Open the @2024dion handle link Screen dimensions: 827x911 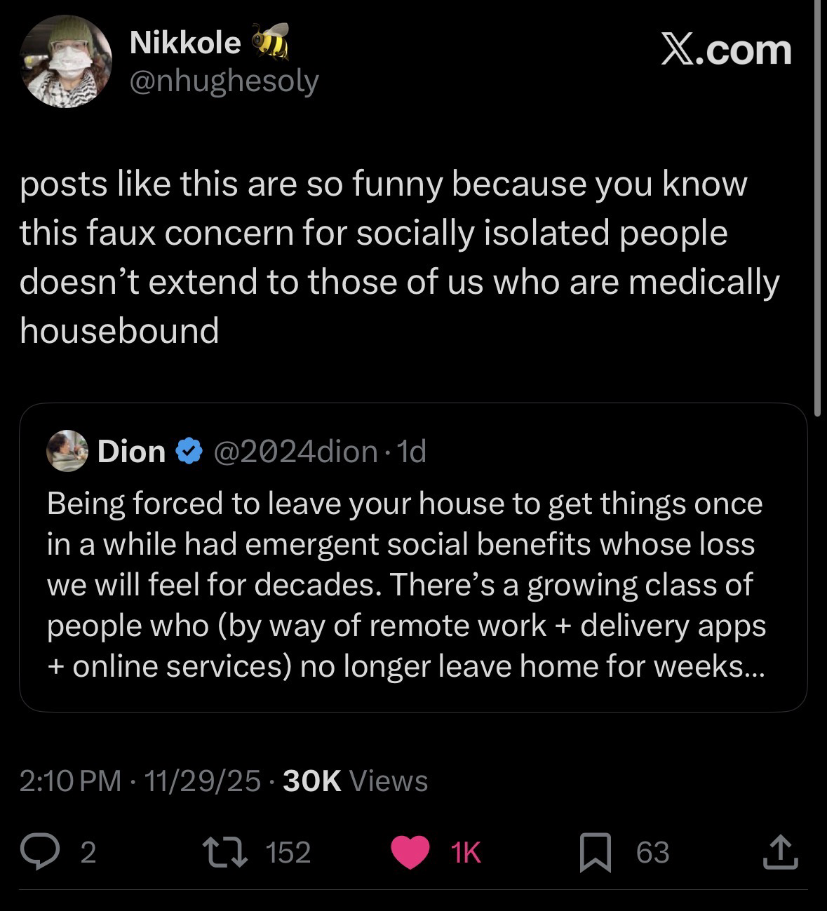pos(295,451)
